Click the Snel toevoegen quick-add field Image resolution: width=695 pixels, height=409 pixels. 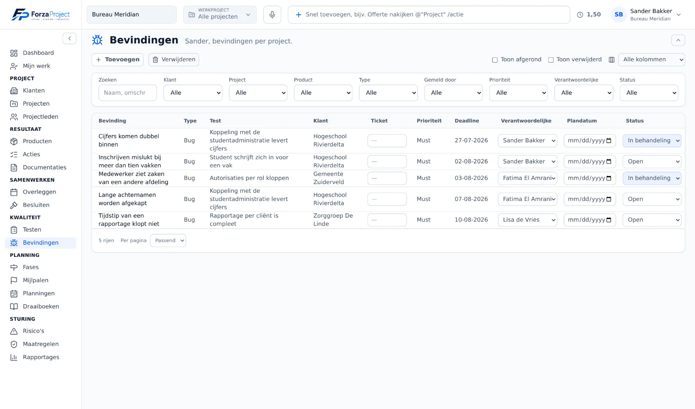[429, 15]
